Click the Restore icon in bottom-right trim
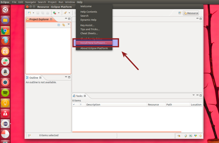219x143 pixels. (x=179, y=136)
